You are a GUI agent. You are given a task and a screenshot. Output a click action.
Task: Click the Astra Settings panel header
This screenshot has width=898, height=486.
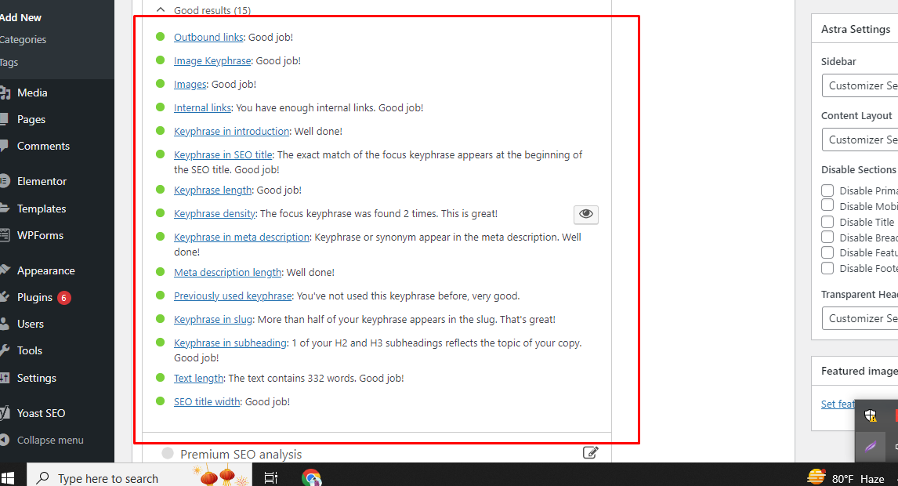click(x=856, y=29)
